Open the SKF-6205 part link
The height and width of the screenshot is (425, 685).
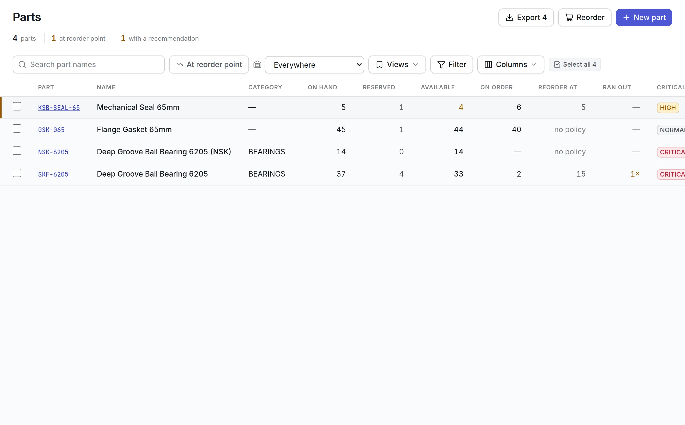(53, 174)
